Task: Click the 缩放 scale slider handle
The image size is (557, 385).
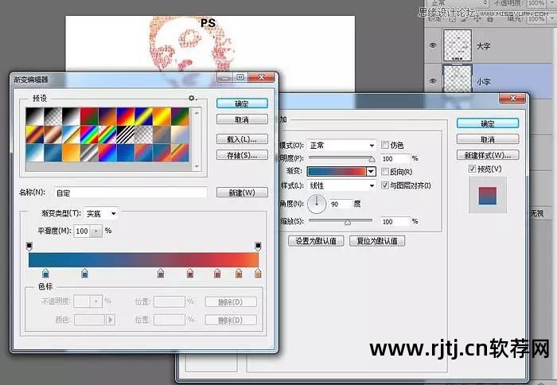Action: coord(348,222)
